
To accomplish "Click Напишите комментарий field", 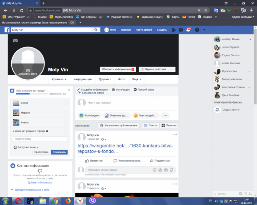I will [119, 170].
